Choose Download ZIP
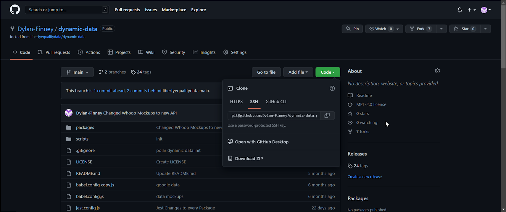Image resolution: width=506 pixels, height=212 pixels. point(245,159)
